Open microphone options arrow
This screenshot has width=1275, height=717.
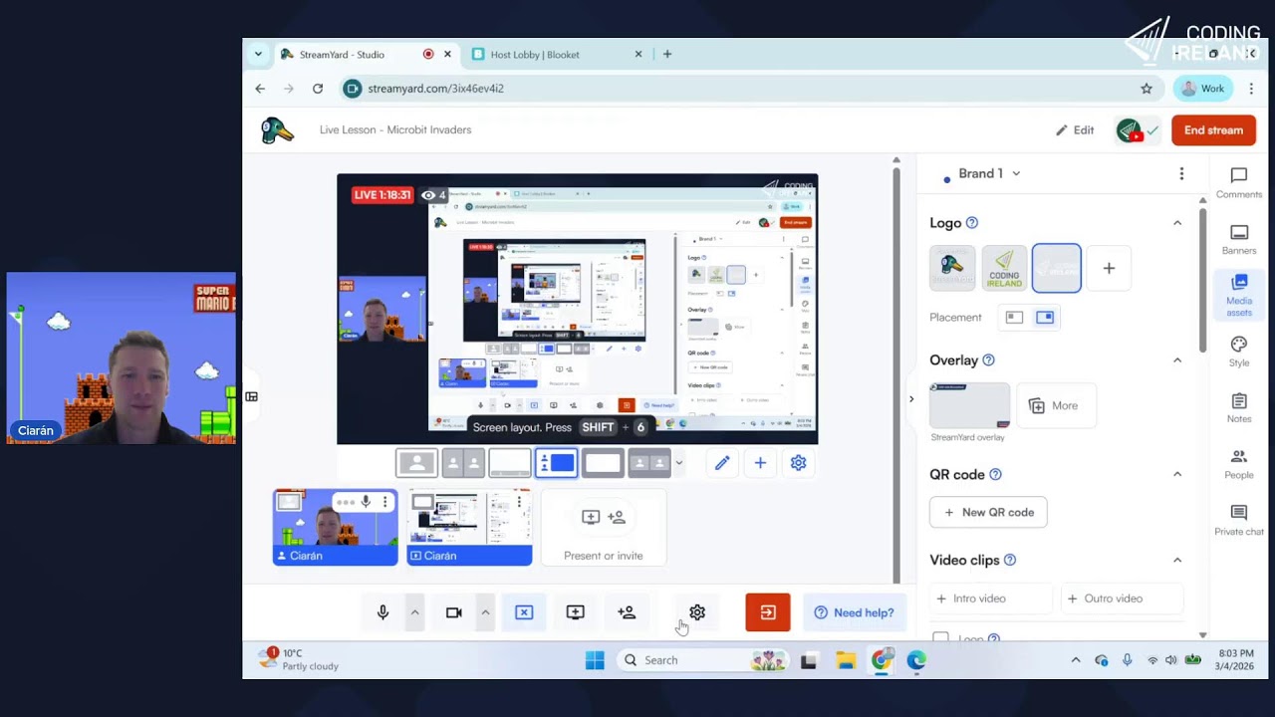coord(415,612)
